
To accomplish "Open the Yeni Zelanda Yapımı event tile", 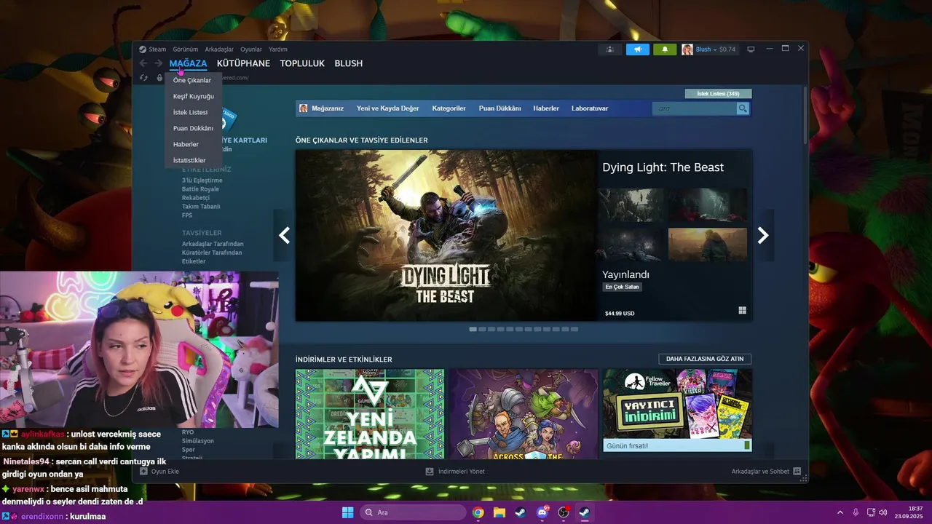I will tap(370, 414).
